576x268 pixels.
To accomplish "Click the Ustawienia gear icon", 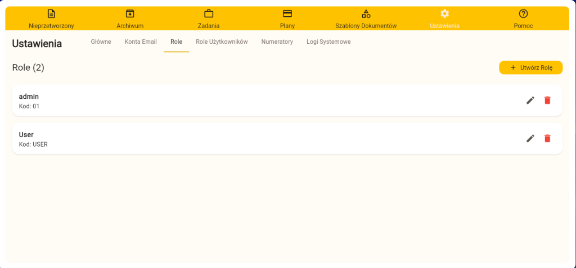I will coord(444,13).
